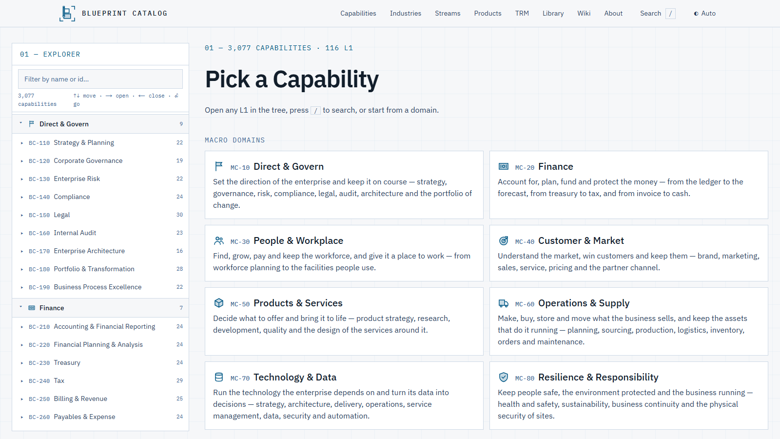Click the Search button in header
Screen dimensions: 780x439
(657, 14)
